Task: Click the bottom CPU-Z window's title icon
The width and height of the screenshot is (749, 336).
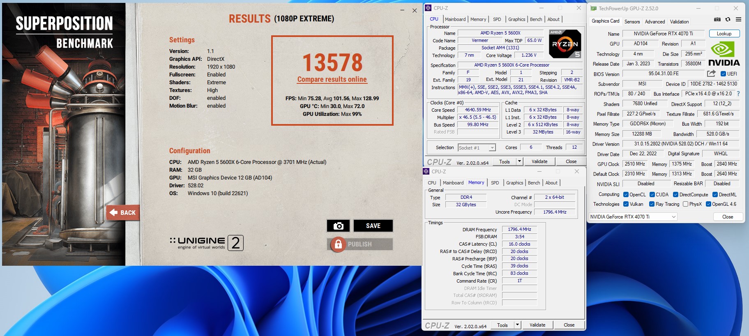Action: click(426, 171)
